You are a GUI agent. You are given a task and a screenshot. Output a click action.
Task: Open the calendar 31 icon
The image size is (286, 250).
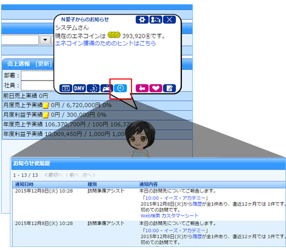pyautogui.click(x=66, y=88)
